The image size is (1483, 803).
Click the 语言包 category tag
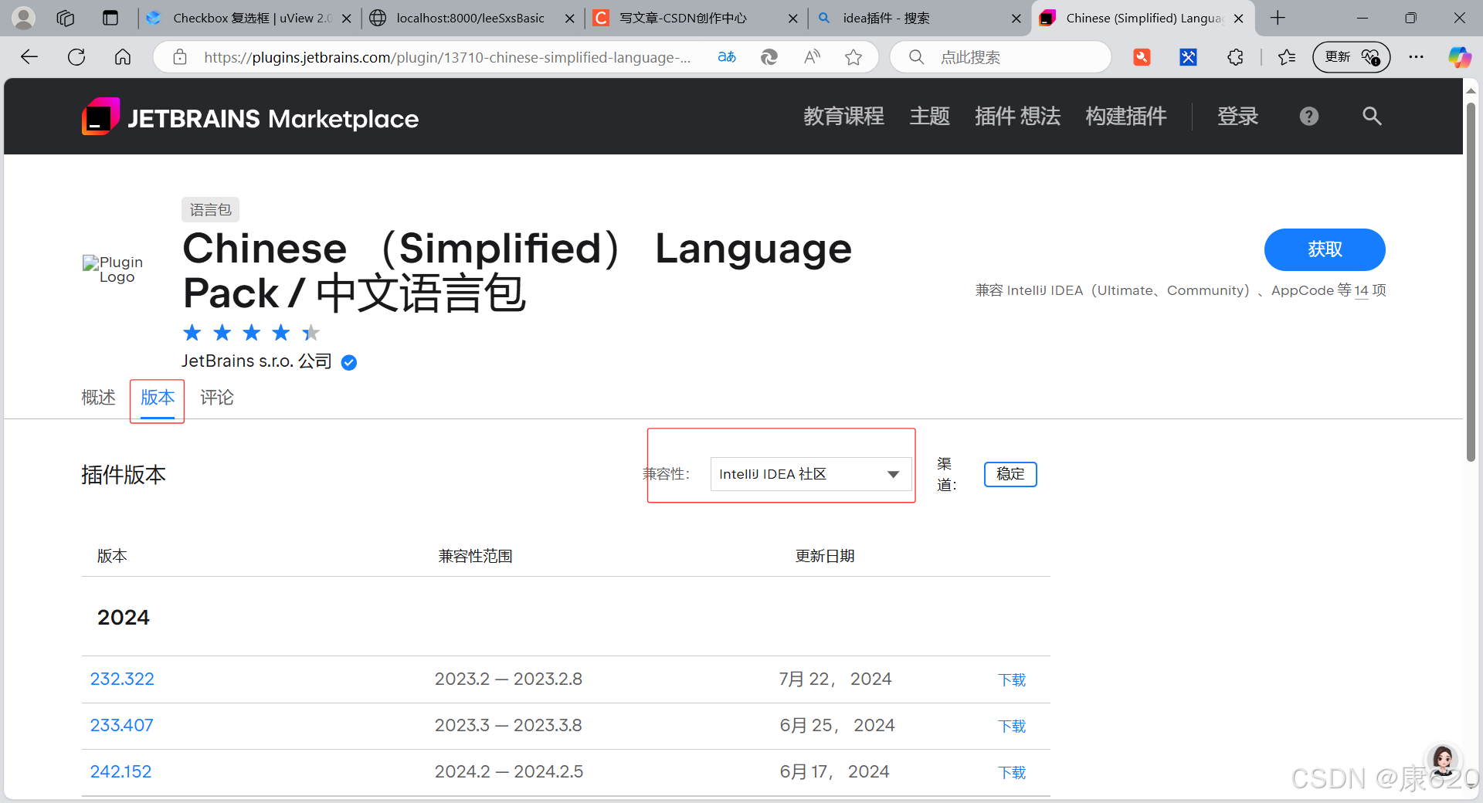(x=211, y=210)
